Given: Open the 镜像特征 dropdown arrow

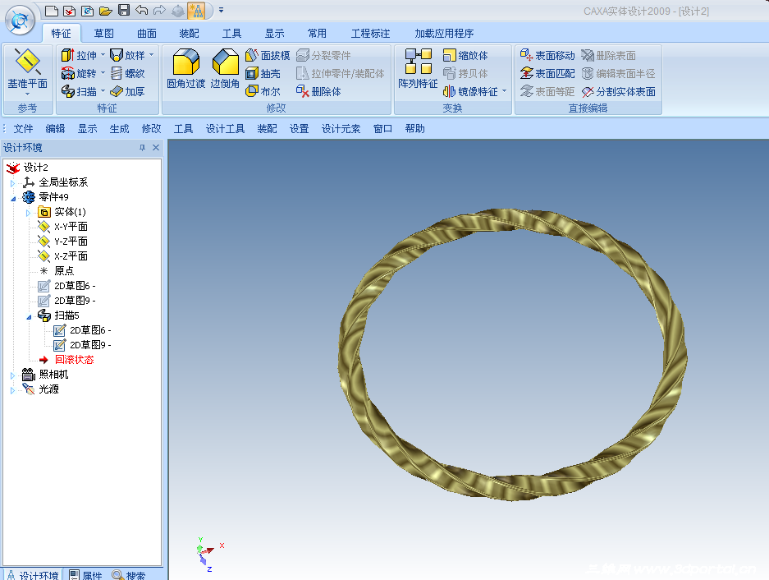Looking at the screenshot, I should (504, 91).
